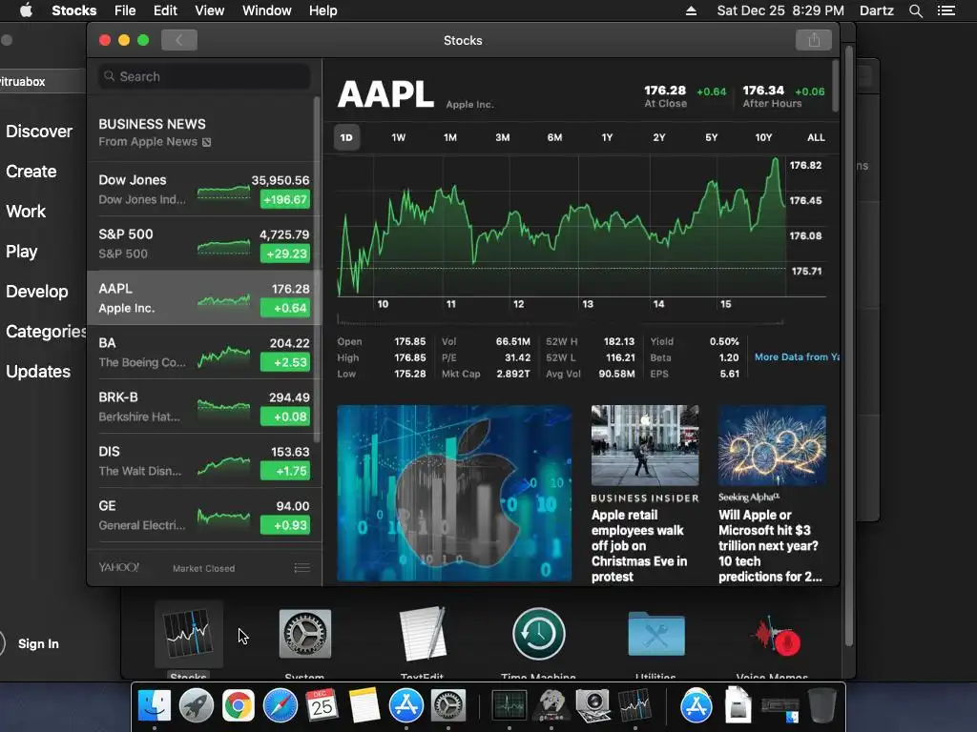The height and width of the screenshot is (732, 977).
Task: Switch chart to 1Y range
Action: pyautogui.click(x=607, y=137)
